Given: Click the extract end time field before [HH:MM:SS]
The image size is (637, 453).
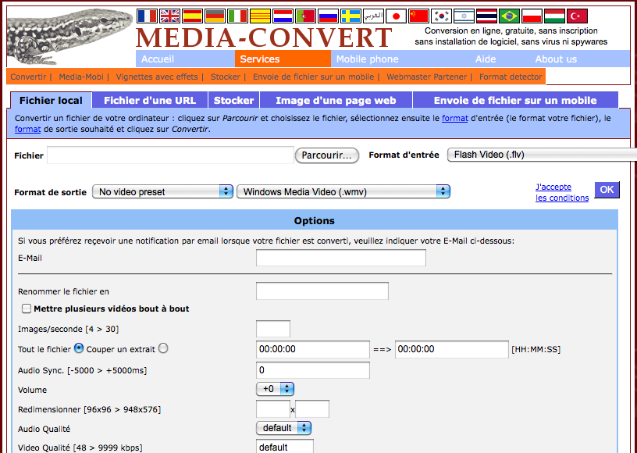Looking at the screenshot, I should tap(452, 349).
